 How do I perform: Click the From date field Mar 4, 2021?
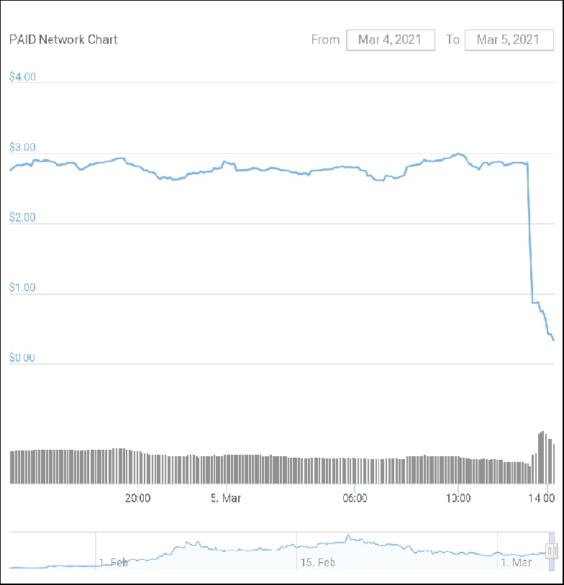(x=391, y=40)
